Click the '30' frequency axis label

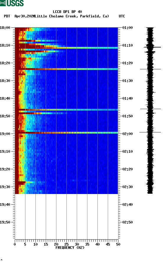[77, 244]
